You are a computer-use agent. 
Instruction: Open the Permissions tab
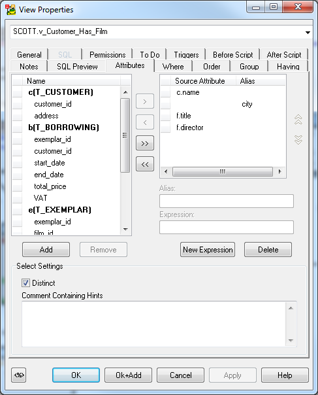(108, 54)
